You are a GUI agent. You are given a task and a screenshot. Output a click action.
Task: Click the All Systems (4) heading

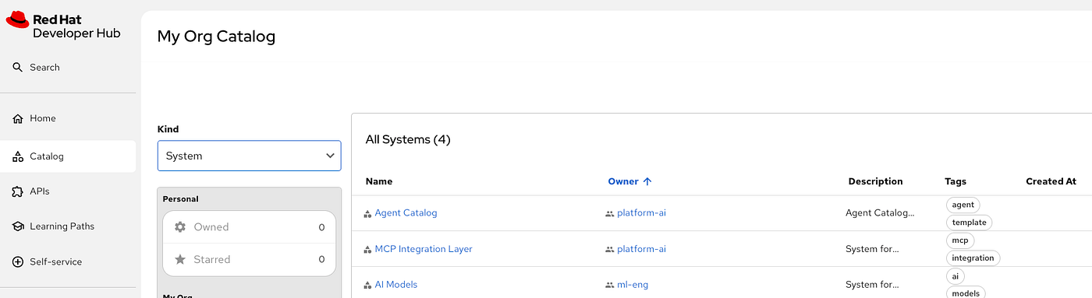click(408, 140)
